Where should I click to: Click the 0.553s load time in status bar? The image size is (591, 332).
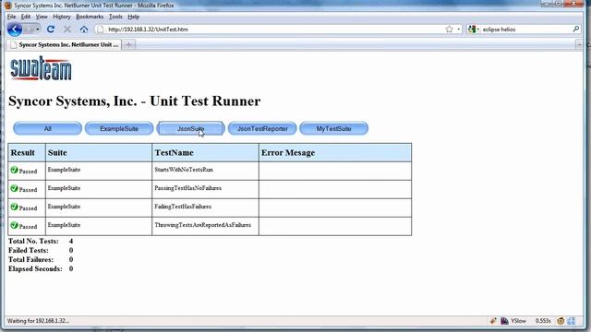(x=543, y=321)
